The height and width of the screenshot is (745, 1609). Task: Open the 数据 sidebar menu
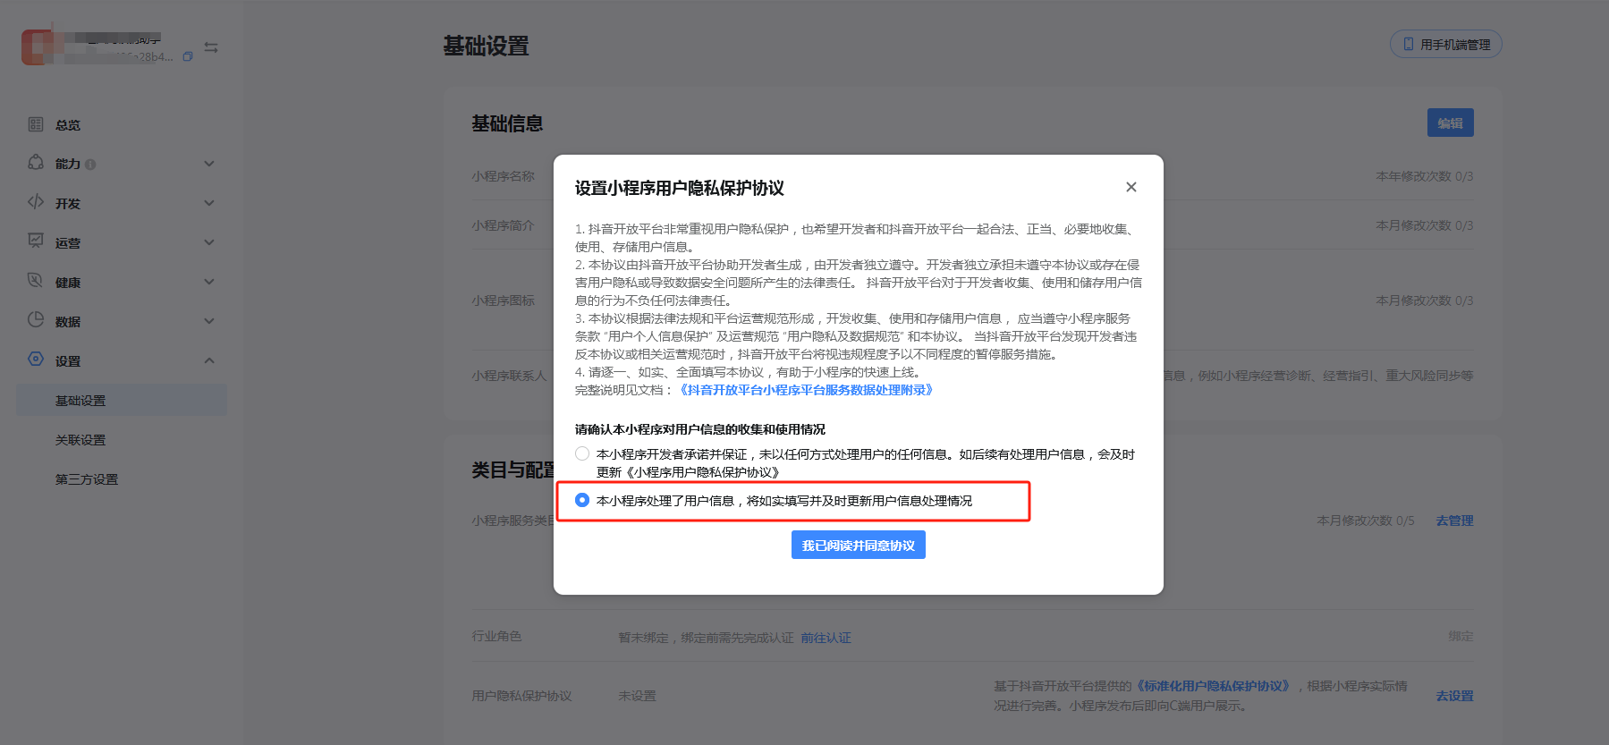coord(68,322)
